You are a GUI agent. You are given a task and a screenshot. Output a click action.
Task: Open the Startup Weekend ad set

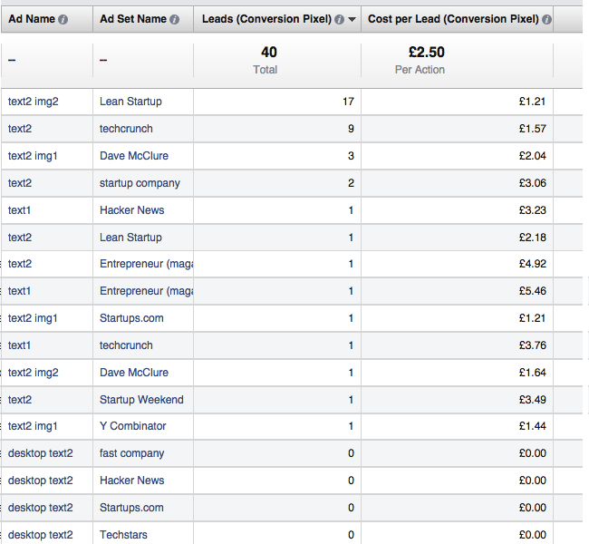click(141, 399)
